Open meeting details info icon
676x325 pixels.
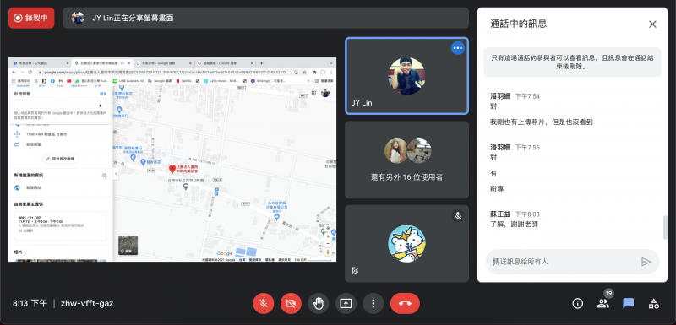pos(577,304)
